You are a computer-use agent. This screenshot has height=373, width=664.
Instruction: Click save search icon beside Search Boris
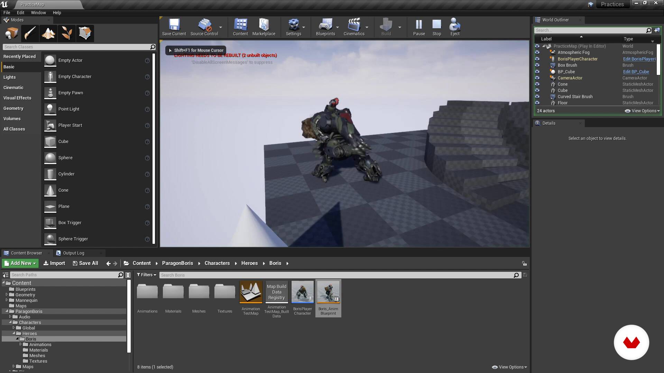pyautogui.click(x=525, y=275)
